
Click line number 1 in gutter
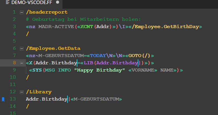pos(14,12)
